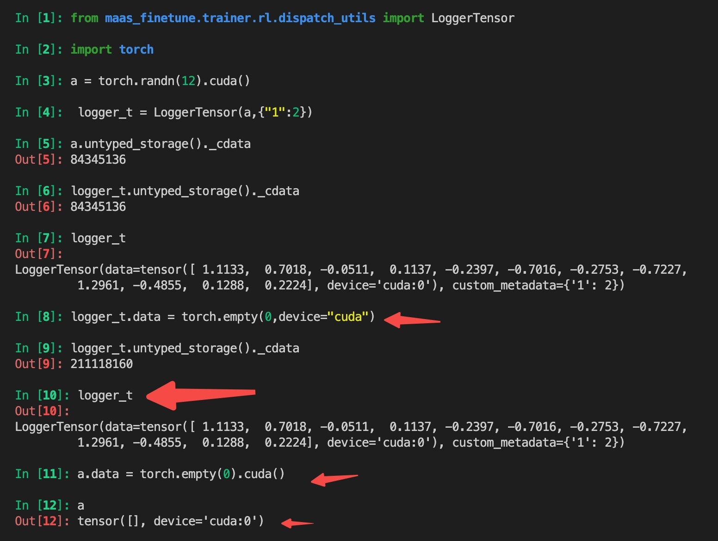Click the red arrow next to the Out[12] result
Image resolution: width=718 pixels, height=541 pixels.
pyautogui.click(x=297, y=523)
